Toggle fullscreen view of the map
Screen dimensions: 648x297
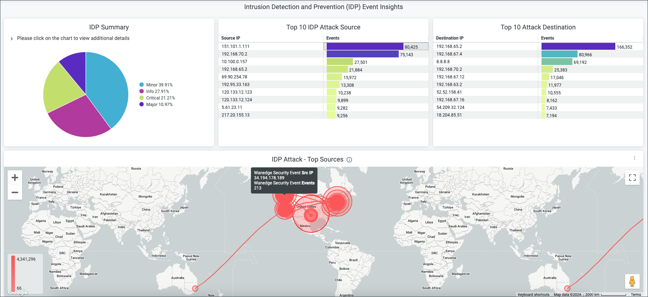632,178
